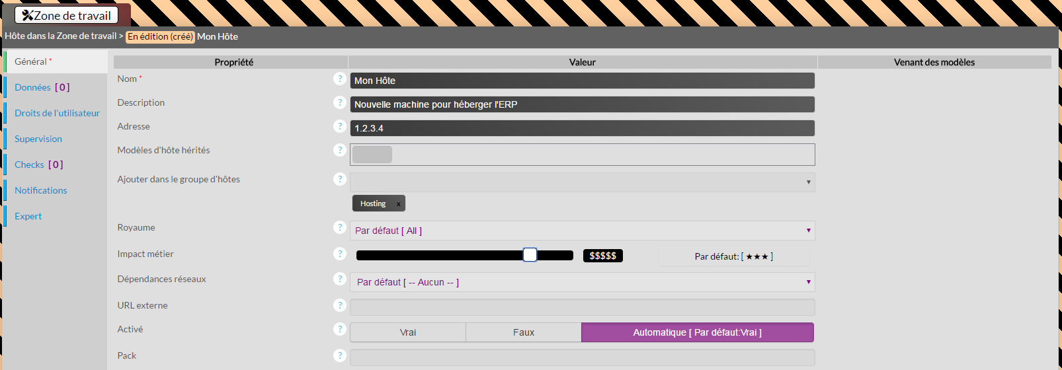Click the Zone de travail button

tap(67, 15)
